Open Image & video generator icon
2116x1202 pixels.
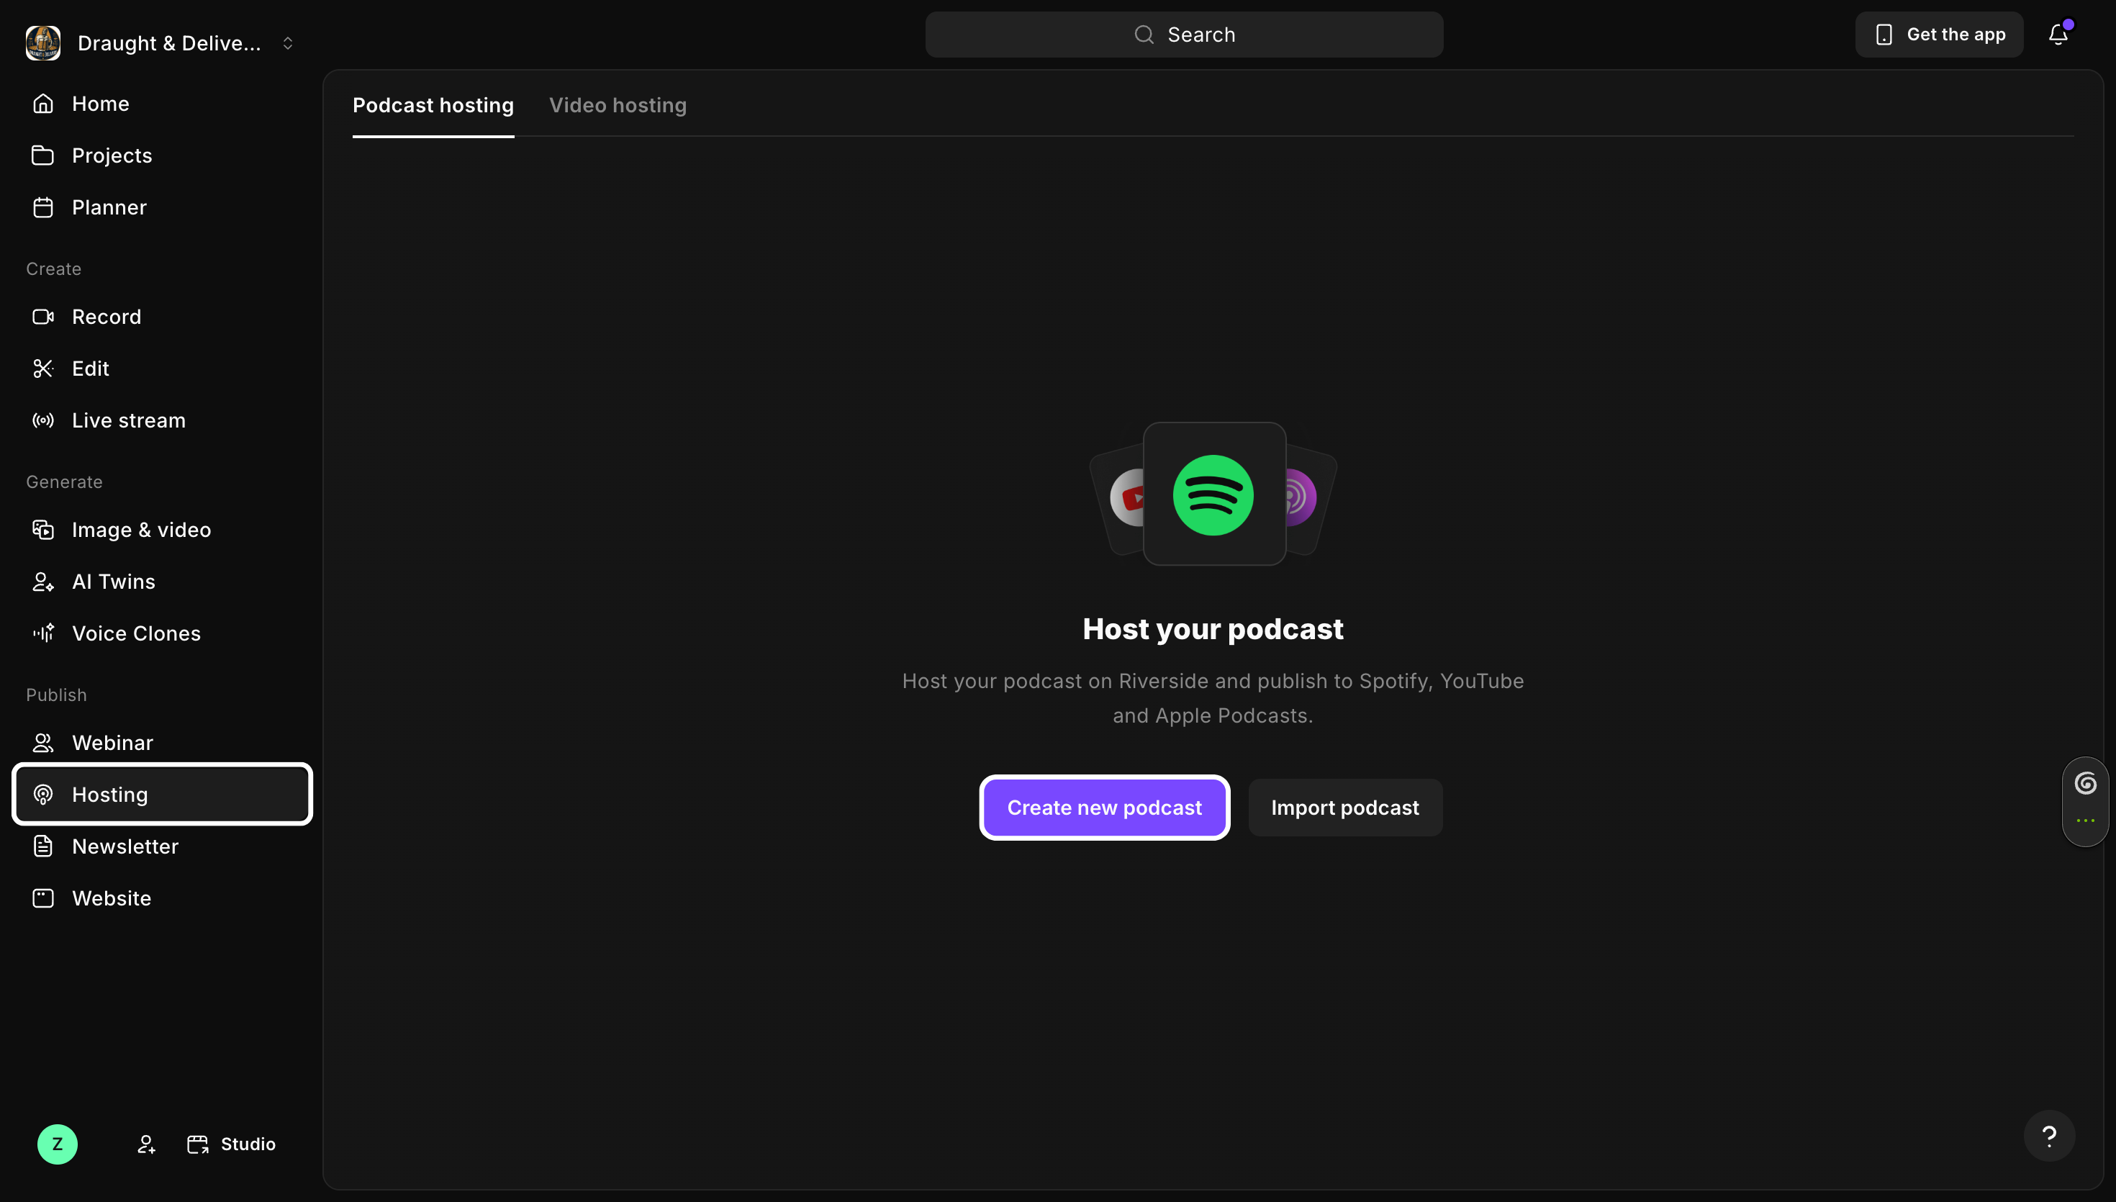[x=43, y=530]
